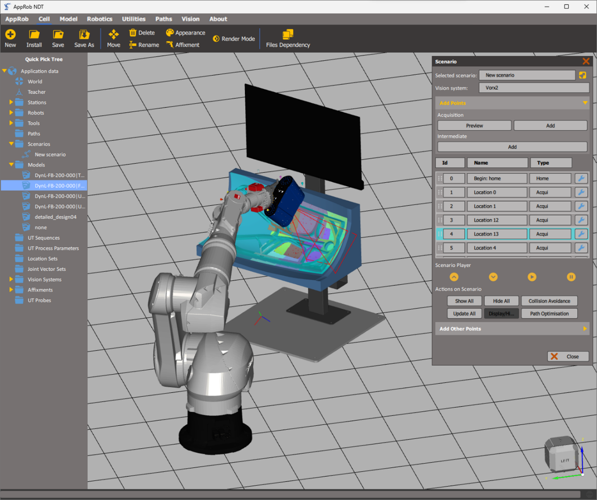Image resolution: width=597 pixels, height=500 pixels.
Task: Expand the Add Other Points section
Action: tap(584, 329)
